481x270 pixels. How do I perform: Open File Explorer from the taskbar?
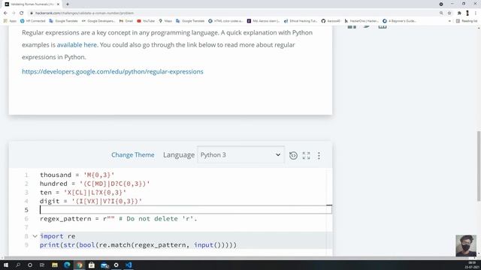pyautogui.click(x=55, y=265)
